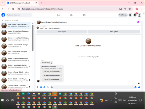Choose a GIF icon in composer

48,87
